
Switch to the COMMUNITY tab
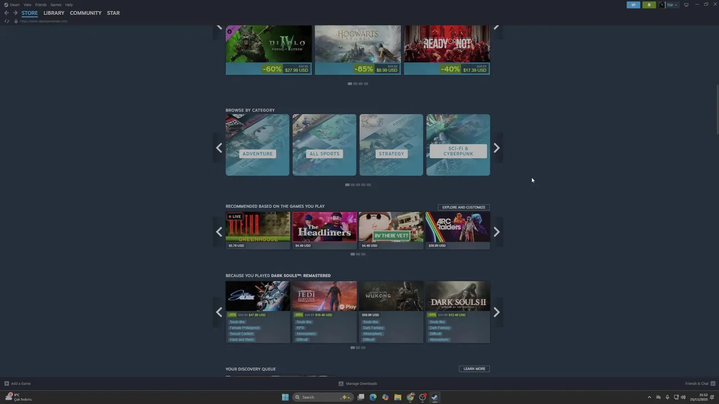pos(85,13)
